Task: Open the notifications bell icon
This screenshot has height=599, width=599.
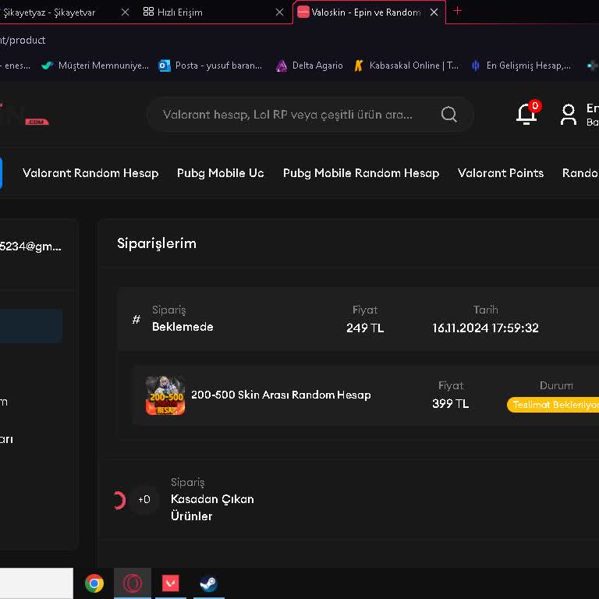Action: pos(527,113)
